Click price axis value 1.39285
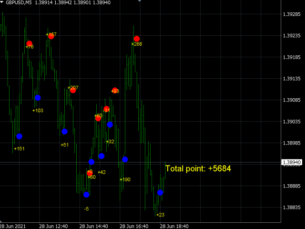The width and height of the screenshot is (305, 229). [292, 14]
